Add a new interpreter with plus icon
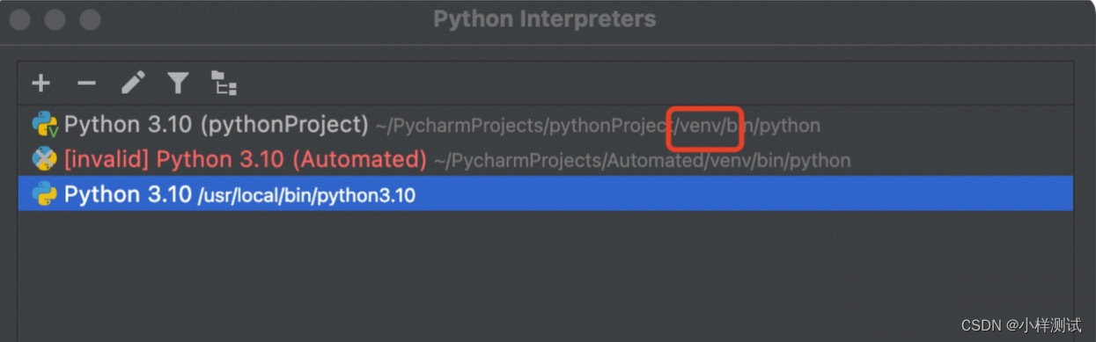The width and height of the screenshot is (1096, 342). pos(41,84)
